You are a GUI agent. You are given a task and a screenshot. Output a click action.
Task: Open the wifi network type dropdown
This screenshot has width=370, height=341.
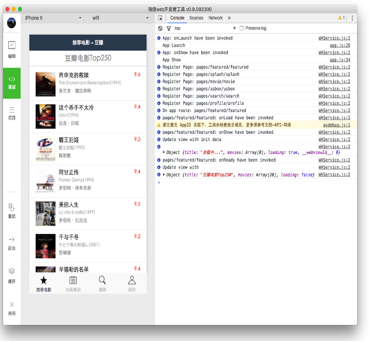coord(121,18)
